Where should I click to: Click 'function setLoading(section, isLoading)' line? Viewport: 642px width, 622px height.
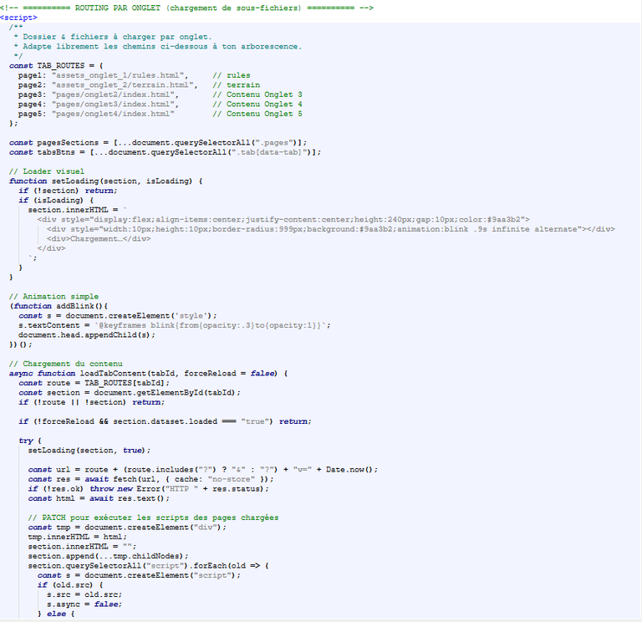tap(105, 181)
